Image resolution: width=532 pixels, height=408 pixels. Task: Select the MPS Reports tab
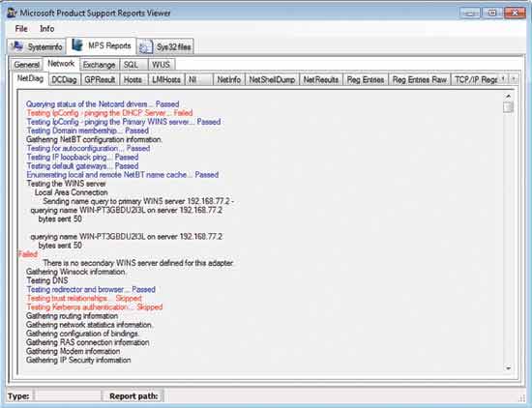point(102,45)
